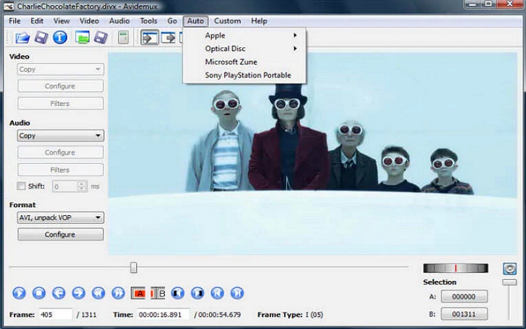526x329 pixels.
Task: Open the Help menu
Action: pos(259,21)
